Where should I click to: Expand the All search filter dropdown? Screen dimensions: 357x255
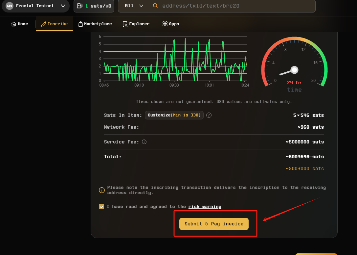(x=134, y=6)
